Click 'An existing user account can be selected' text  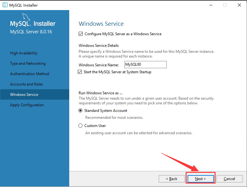click(119, 133)
